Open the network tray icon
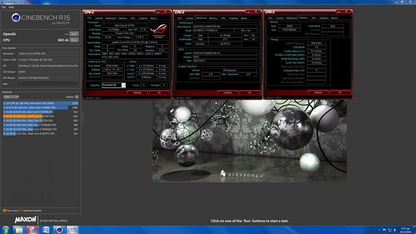This screenshot has height=234, width=416. tap(389, 230)
